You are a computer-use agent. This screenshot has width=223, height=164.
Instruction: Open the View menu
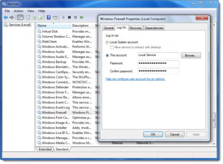click(31, 11)
